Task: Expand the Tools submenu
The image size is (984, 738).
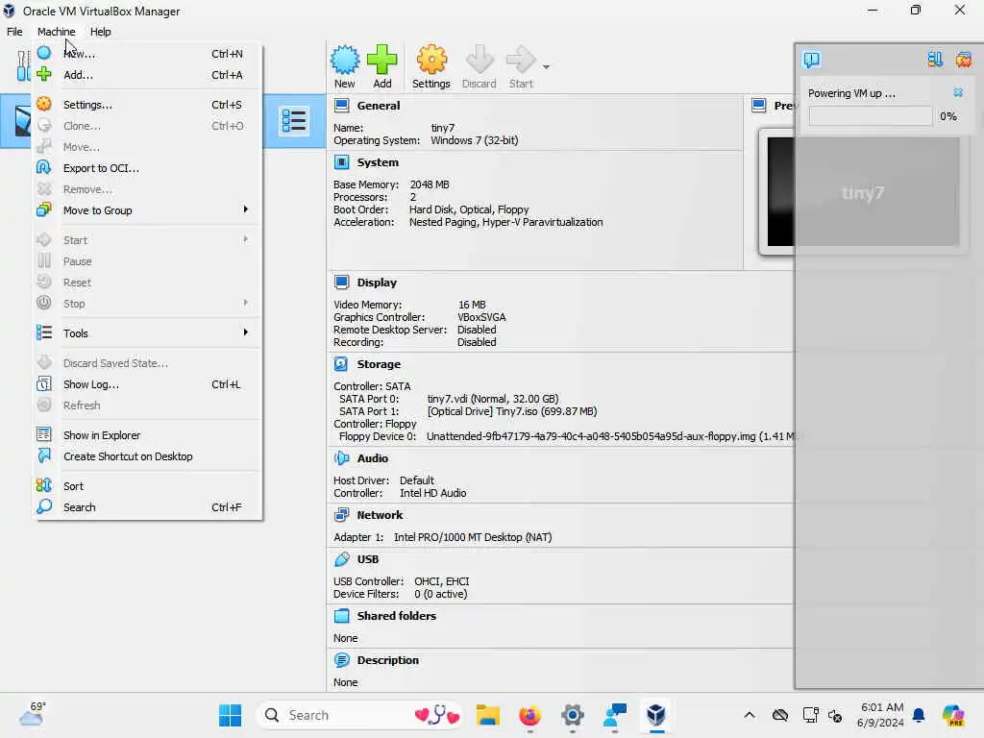Action: point(147,333)
